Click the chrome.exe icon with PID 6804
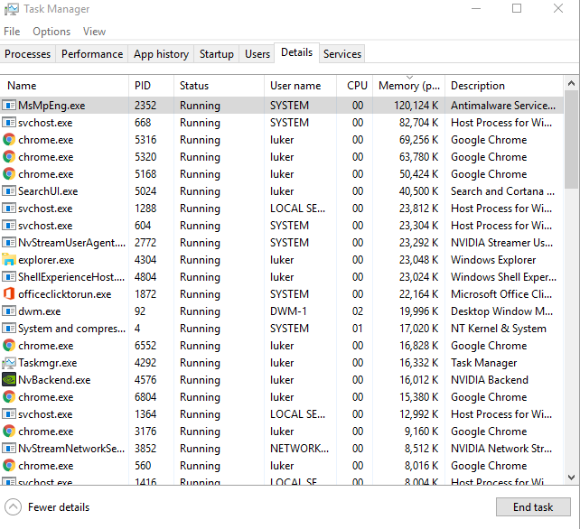The width and height of the screenshot is (580, 529). 9,396
